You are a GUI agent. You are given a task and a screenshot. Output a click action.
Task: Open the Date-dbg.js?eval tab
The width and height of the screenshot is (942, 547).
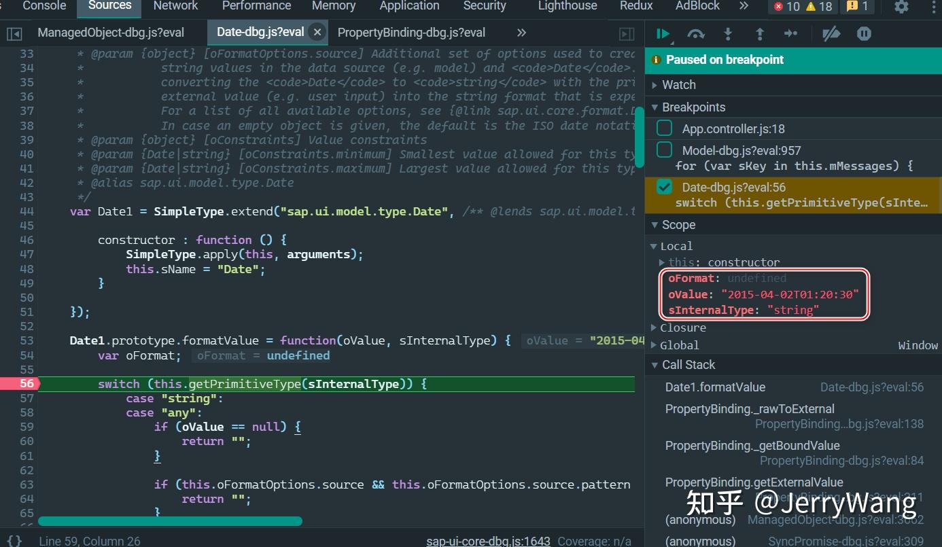(261, 31)
